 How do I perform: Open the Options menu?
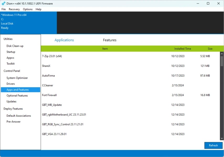click(28, 9)
